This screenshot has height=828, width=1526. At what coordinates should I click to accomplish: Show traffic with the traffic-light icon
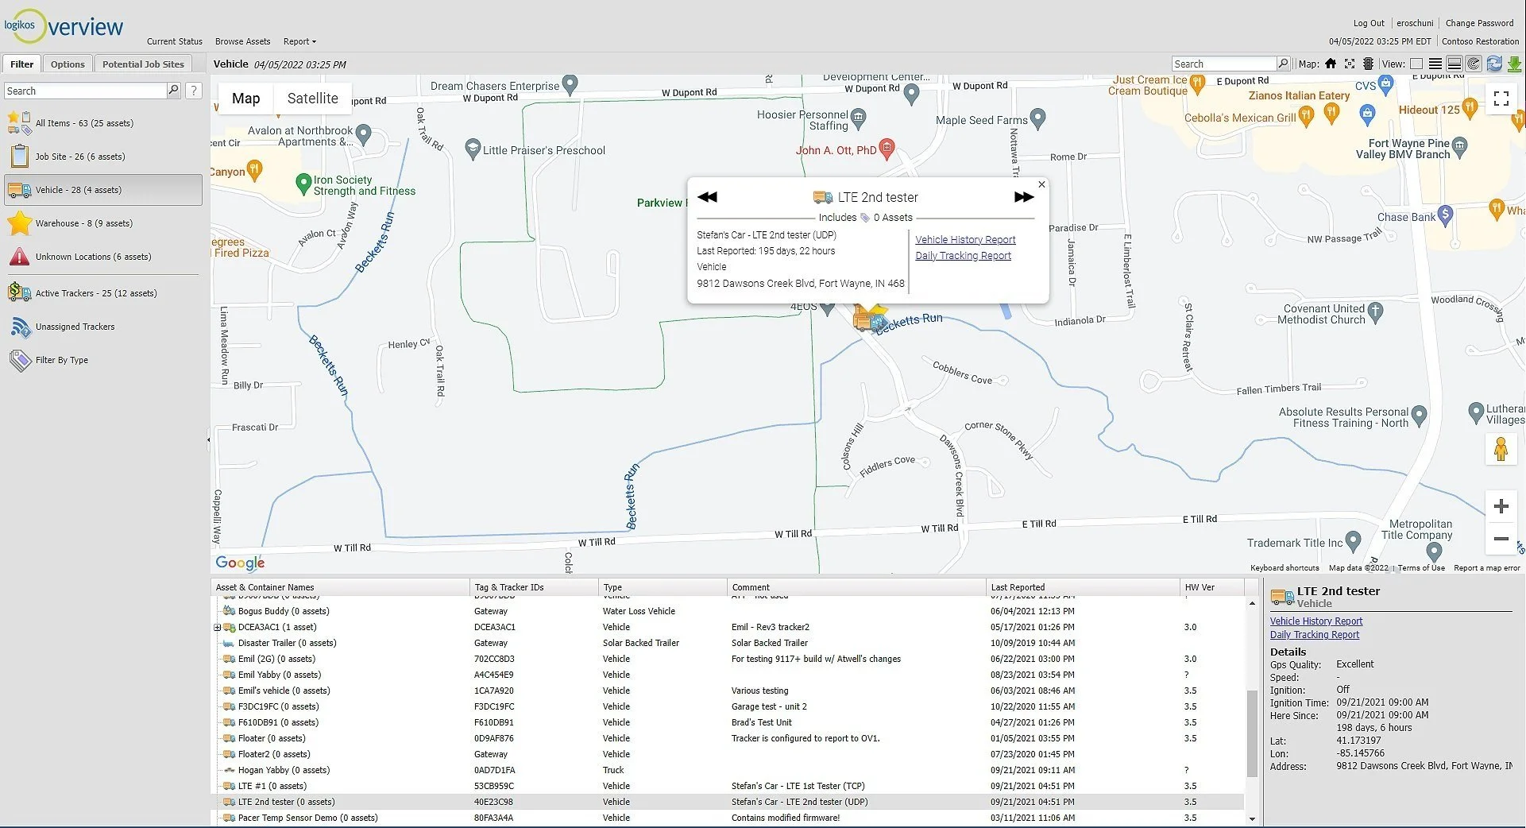1368,64
